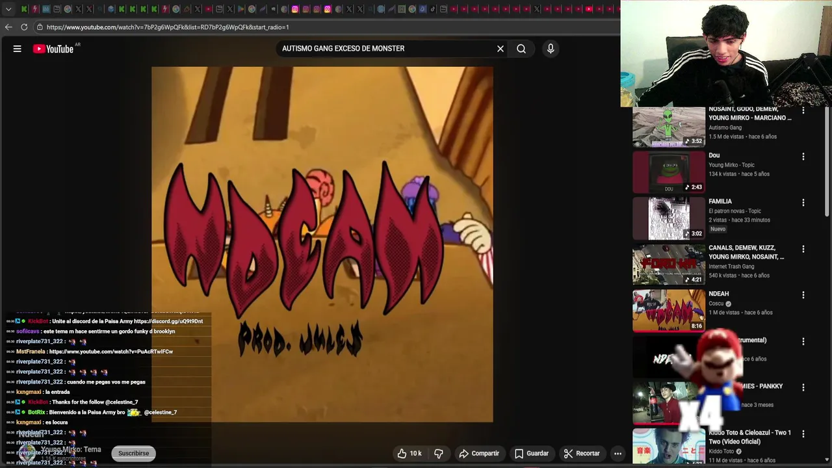Viewport: 832px width, 468px height.
Task: Click the magnifier search button
Action: pyautogui.click(x=521, y=49)
